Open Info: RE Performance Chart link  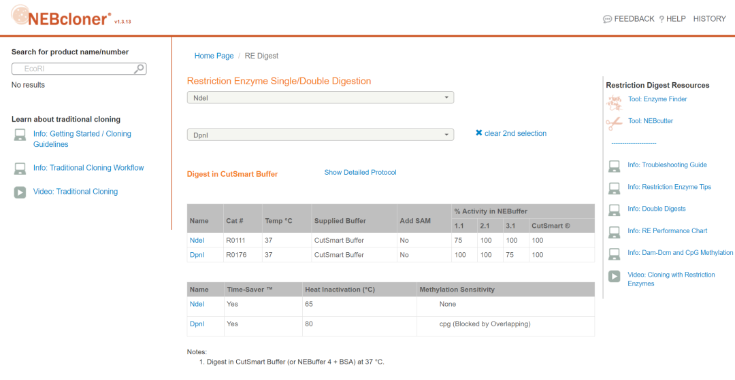point(668,230)
